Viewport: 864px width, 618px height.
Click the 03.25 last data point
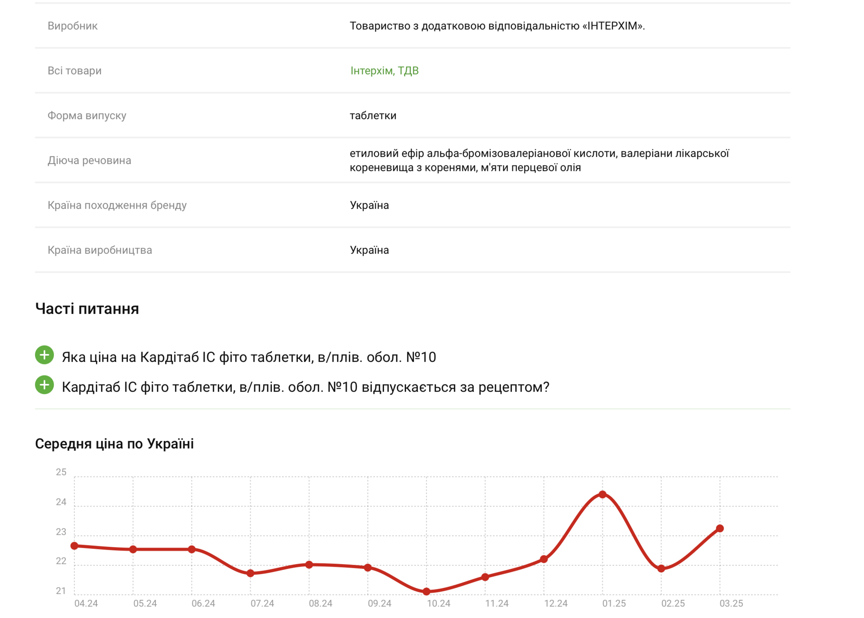coord(720,528)
